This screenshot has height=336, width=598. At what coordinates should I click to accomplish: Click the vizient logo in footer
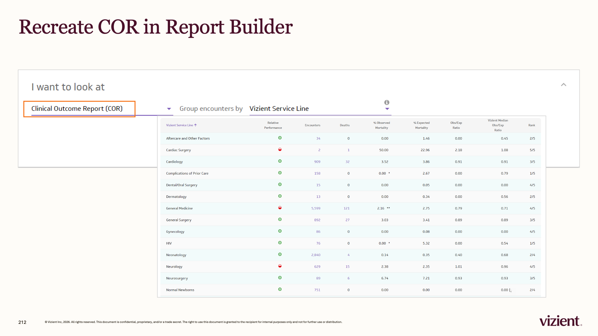tap(561, 321)
